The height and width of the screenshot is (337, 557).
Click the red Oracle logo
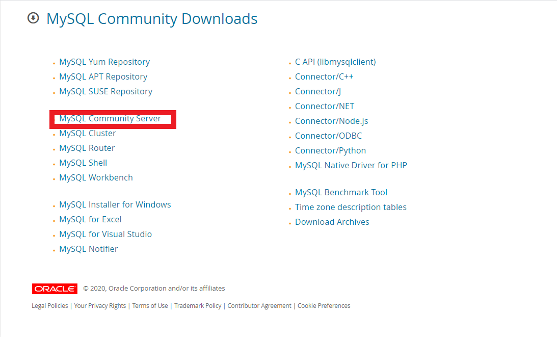pyautogui.click(x=55, y=289)
